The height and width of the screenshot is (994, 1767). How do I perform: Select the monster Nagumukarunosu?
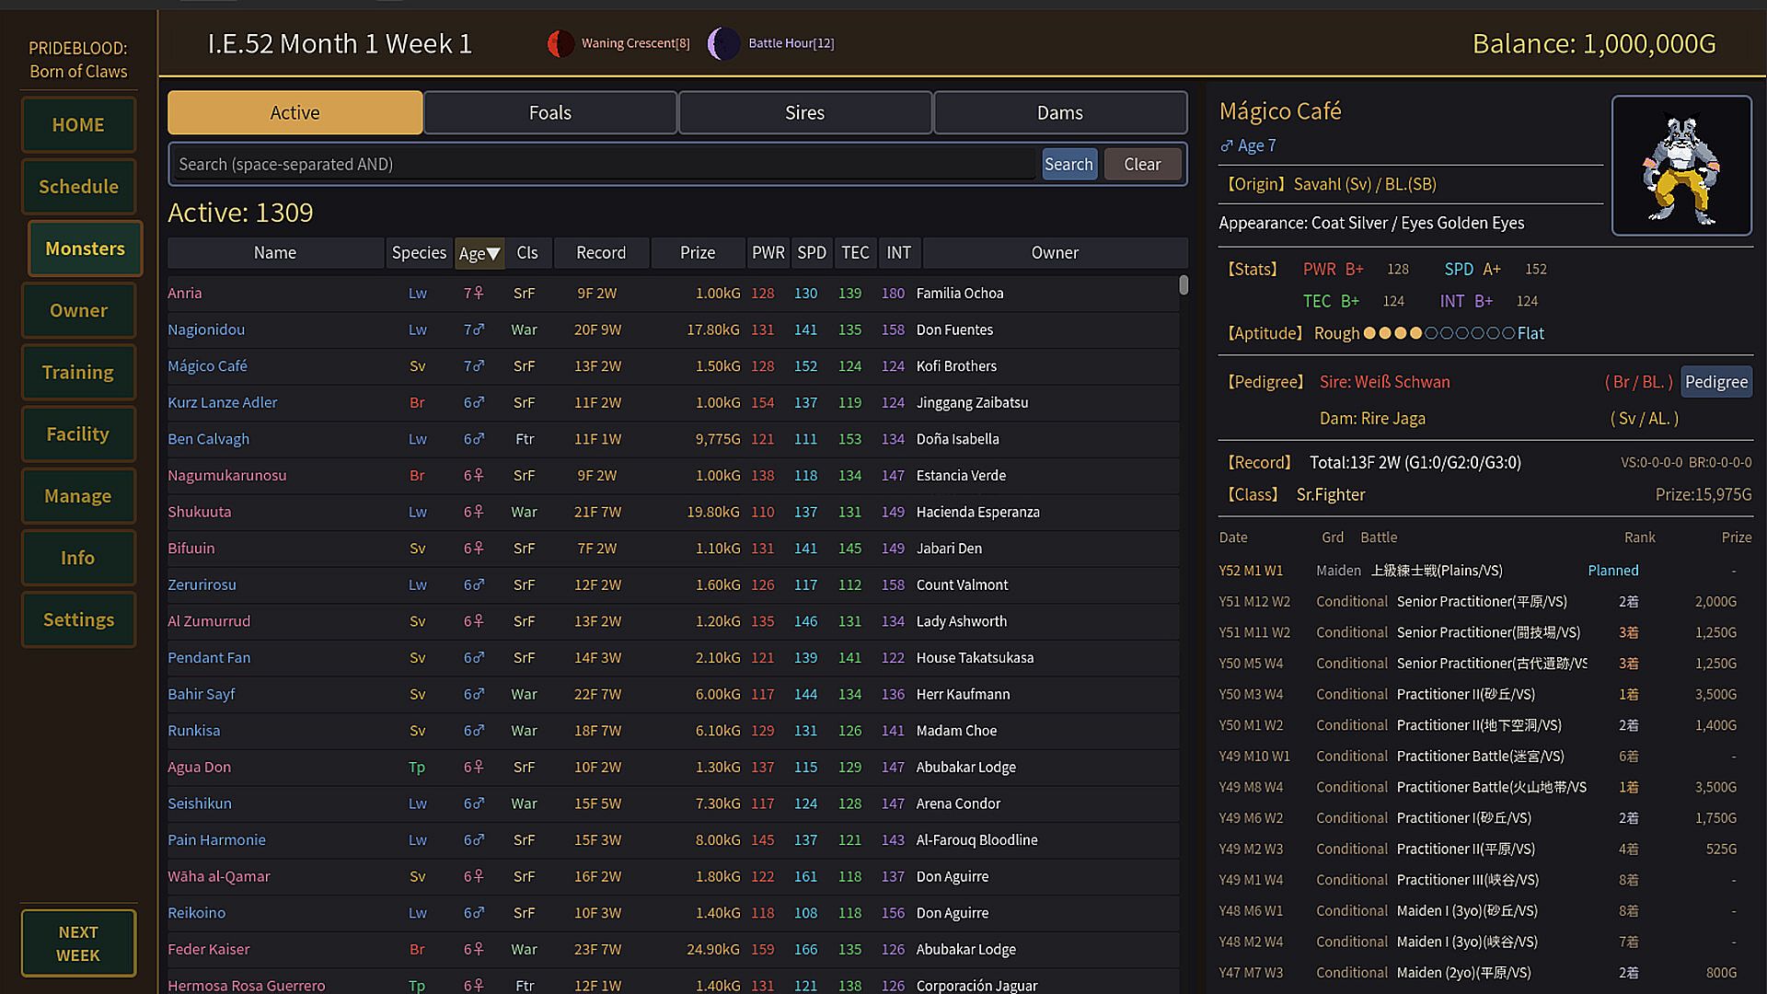(x=673, y=476)
